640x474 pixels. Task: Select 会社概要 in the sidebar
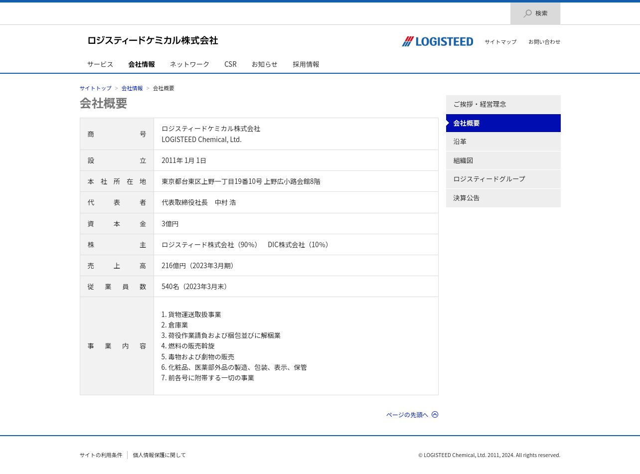point(503,123)
